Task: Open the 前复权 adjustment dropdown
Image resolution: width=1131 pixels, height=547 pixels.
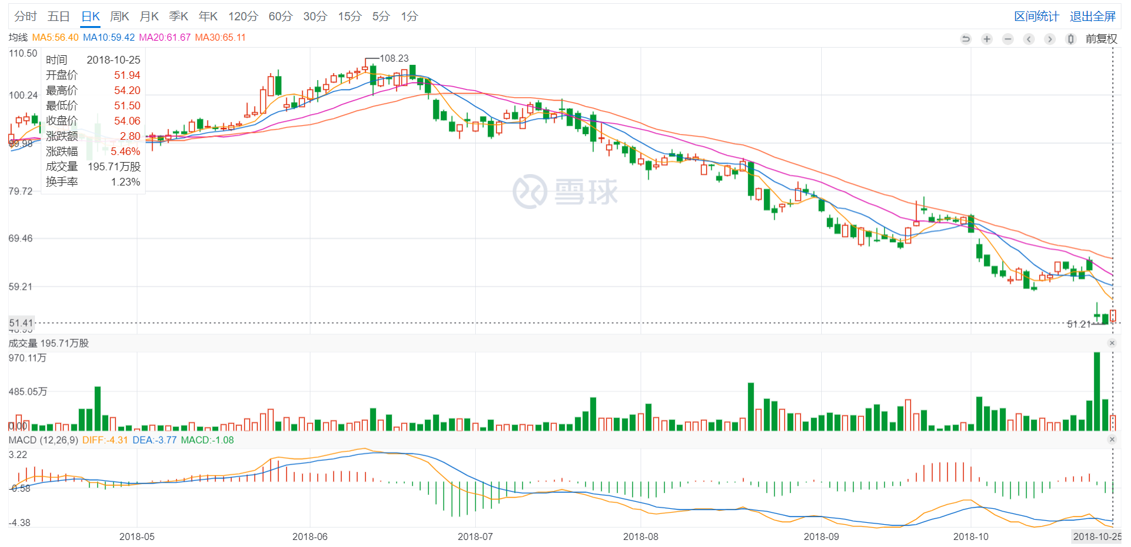Action: tap(1101, 39)
